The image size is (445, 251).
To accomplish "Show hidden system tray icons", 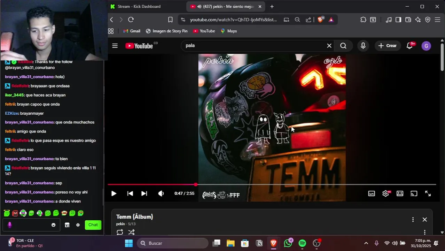I will coord(366,243).
